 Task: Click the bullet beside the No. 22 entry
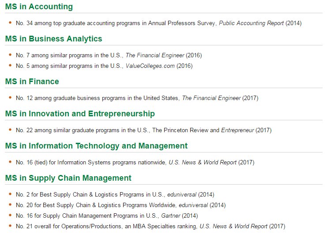coord(10,130)
